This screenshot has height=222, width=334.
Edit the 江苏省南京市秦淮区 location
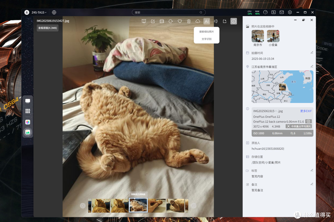[312, 67]
